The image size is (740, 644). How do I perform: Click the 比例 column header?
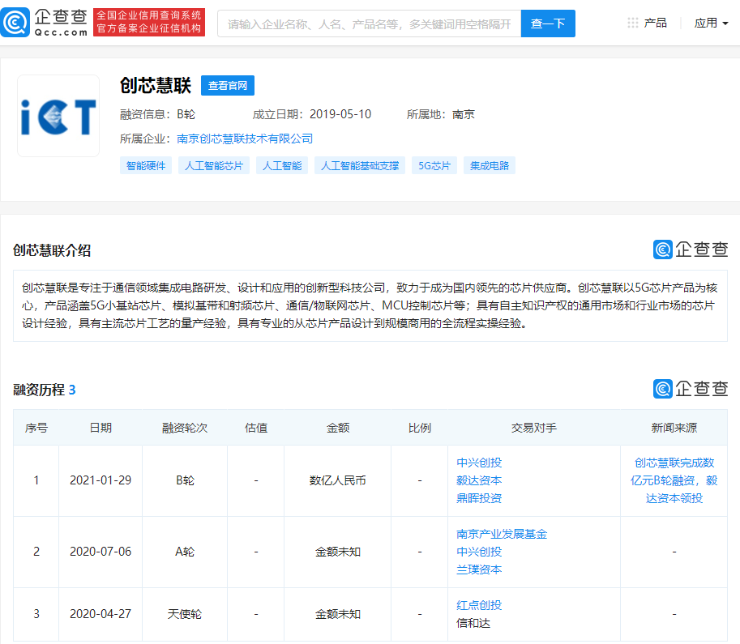420,428
